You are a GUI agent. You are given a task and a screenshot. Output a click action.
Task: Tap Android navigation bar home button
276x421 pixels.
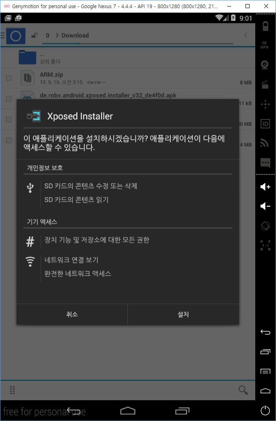click(128, 410)
